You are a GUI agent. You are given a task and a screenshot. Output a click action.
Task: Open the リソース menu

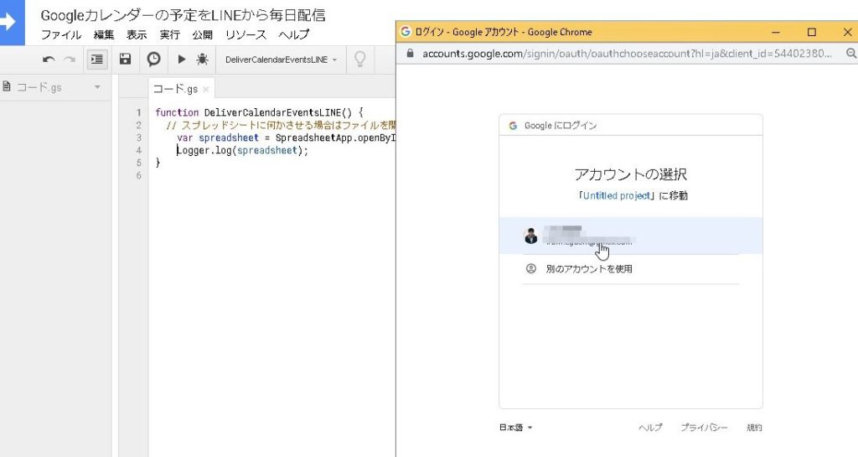click(246, 35)
